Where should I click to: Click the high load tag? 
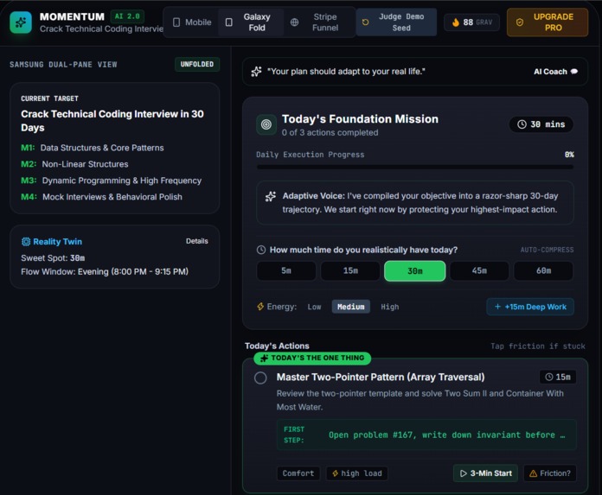coord(357,473)
